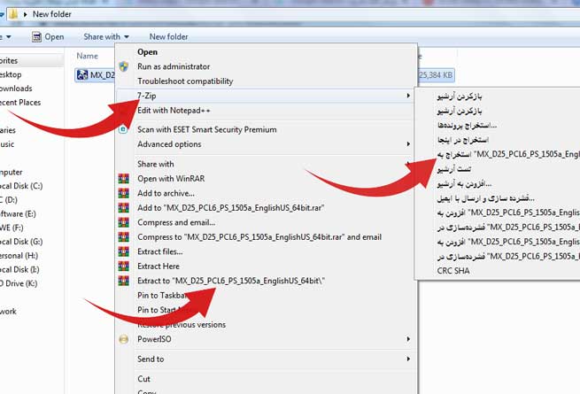Open Recent Places in navigation pane

pyautogui.click(x=20, y=103)
